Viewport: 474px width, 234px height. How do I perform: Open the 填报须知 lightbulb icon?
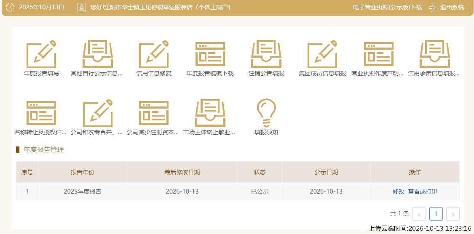click(x=266, y=113)
